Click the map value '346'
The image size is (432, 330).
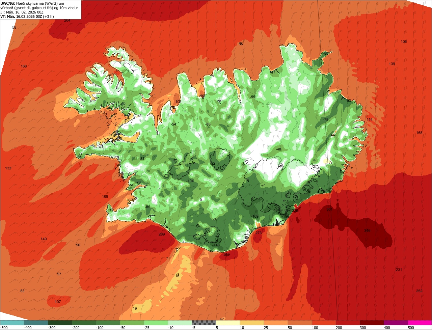tap(367, 230)
